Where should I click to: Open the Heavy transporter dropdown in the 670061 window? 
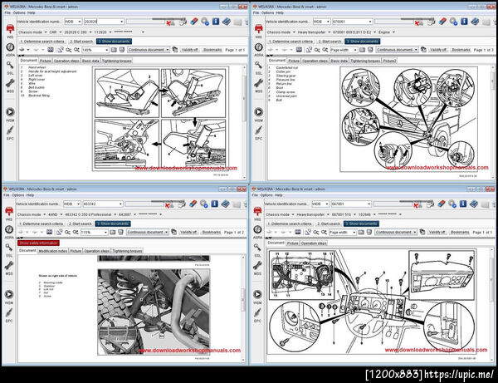[314, 32]
